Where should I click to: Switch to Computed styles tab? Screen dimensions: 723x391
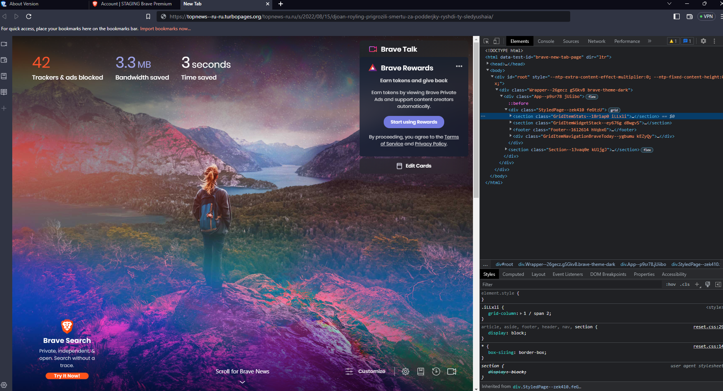(x=513, y=274)
